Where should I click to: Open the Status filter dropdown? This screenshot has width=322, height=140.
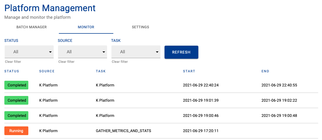pos(29,52)
